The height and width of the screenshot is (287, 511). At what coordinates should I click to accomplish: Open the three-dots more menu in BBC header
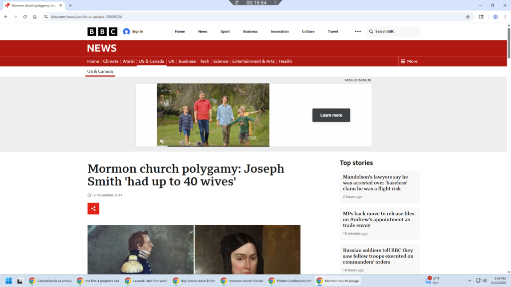[358, 31]
